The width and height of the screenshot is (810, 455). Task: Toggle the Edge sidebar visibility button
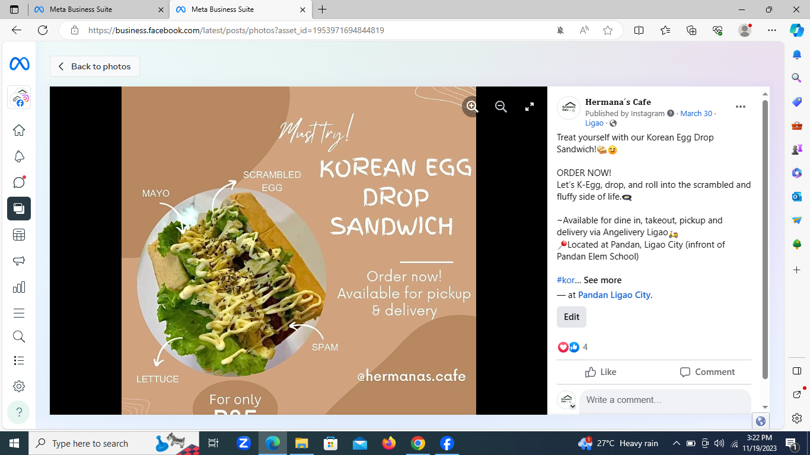click(x=797, y=371)
